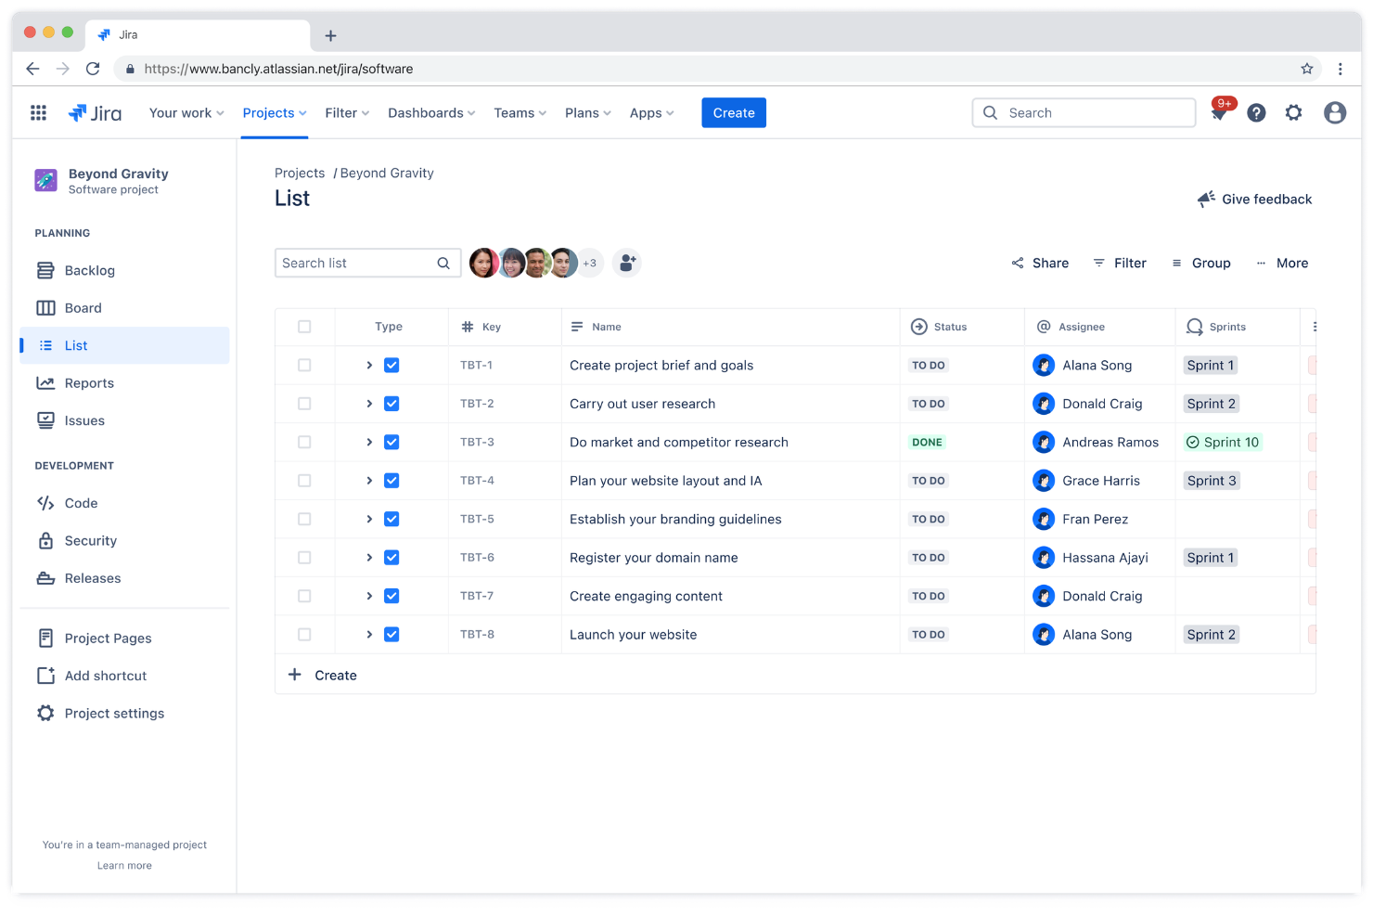Open the Reports section
This screenshot has width=1373, height=916.
point(89,382)
